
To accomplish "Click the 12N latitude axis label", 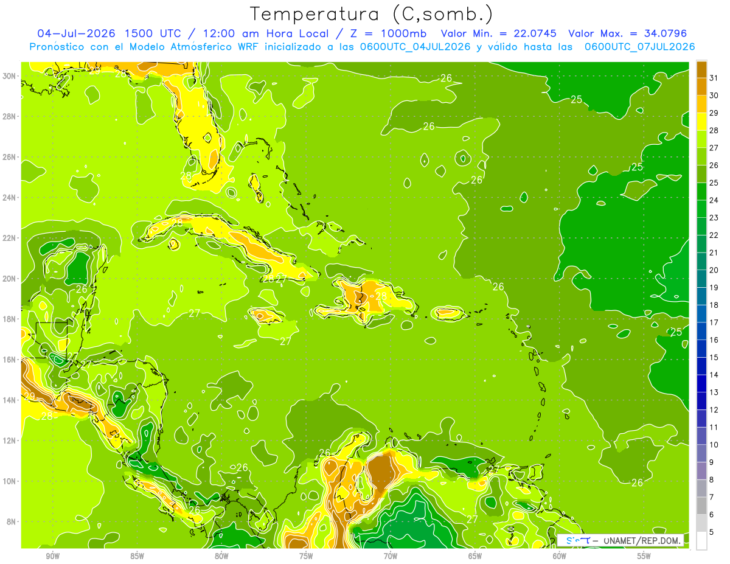I will tap(10, 440).
